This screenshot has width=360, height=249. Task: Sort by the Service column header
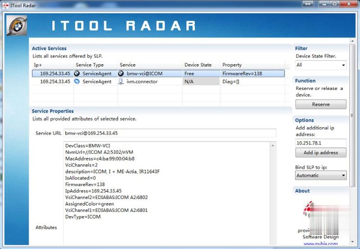(150, 65)
